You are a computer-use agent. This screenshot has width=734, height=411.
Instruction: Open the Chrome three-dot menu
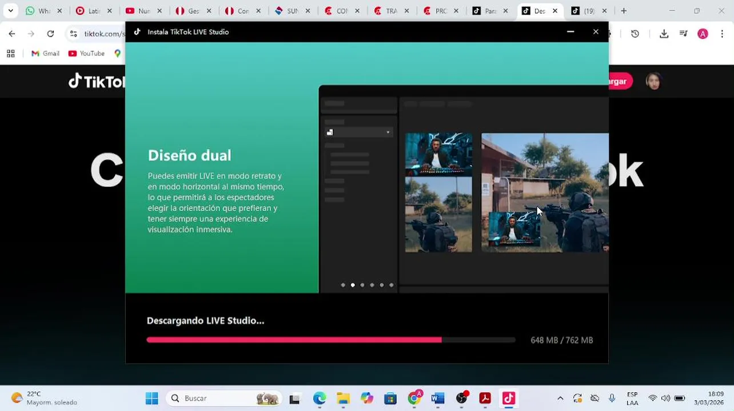click(721, 34)
